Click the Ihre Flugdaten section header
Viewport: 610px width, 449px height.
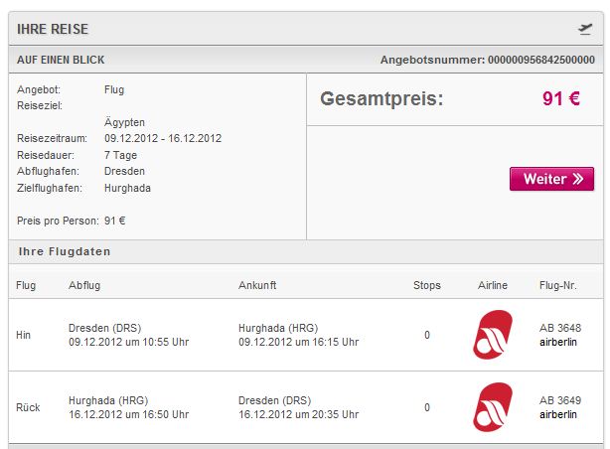(x=65, y=251)
